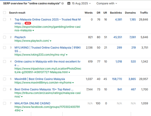This screenshot has height=116, width=151.
Task: Open the MYLVKING Trusted Online Casino title
Action: click(x=47, y=49)
